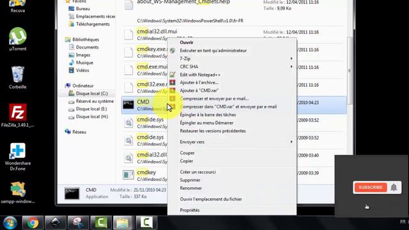Select Ordinateur in the navigation pane
Viewport: 409px width, 230px height.
pyautogui.click(x=83, y=86)
